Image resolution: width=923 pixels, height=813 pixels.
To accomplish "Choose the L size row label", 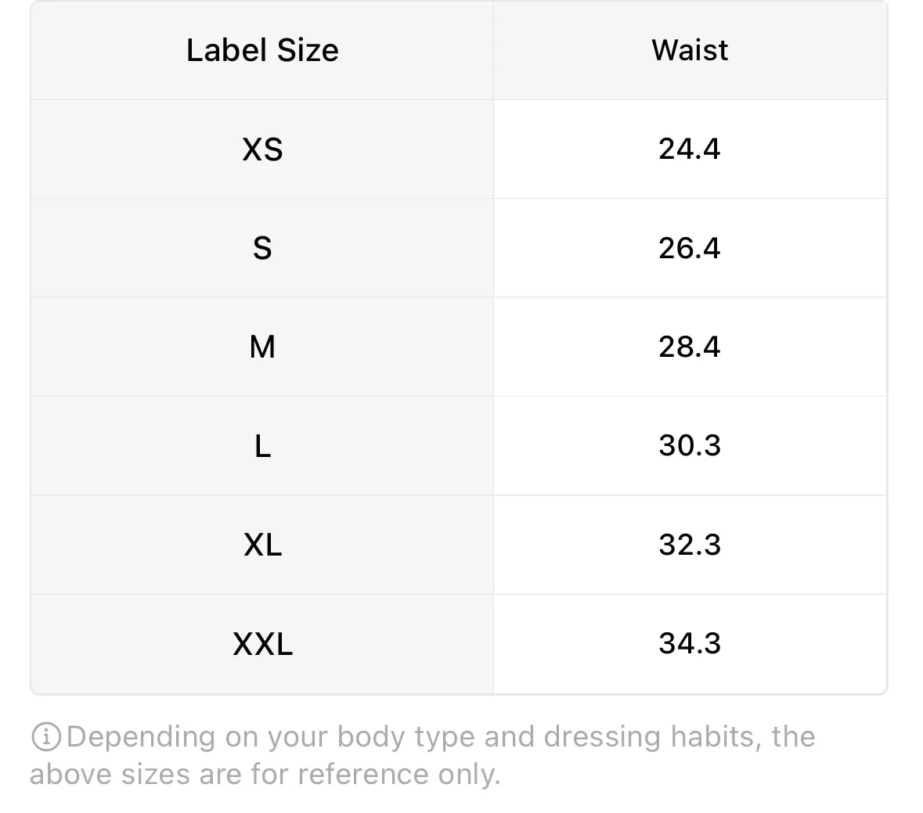I will coord(262,446).
